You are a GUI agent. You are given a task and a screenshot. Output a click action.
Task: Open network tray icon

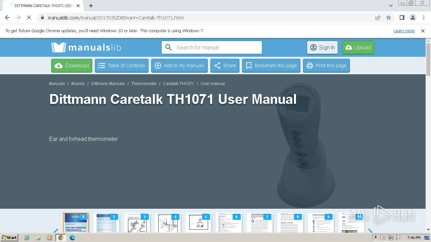(x=391, y=238)
